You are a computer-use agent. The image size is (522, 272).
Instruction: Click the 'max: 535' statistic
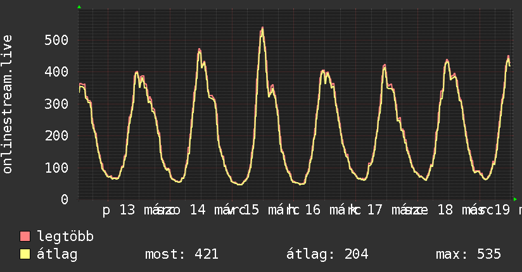pos(468,254)
